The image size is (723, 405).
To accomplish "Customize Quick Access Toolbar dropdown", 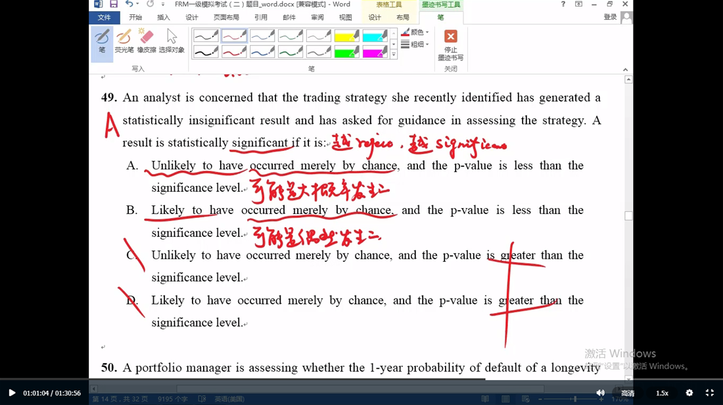I will [x=163, y=4].
